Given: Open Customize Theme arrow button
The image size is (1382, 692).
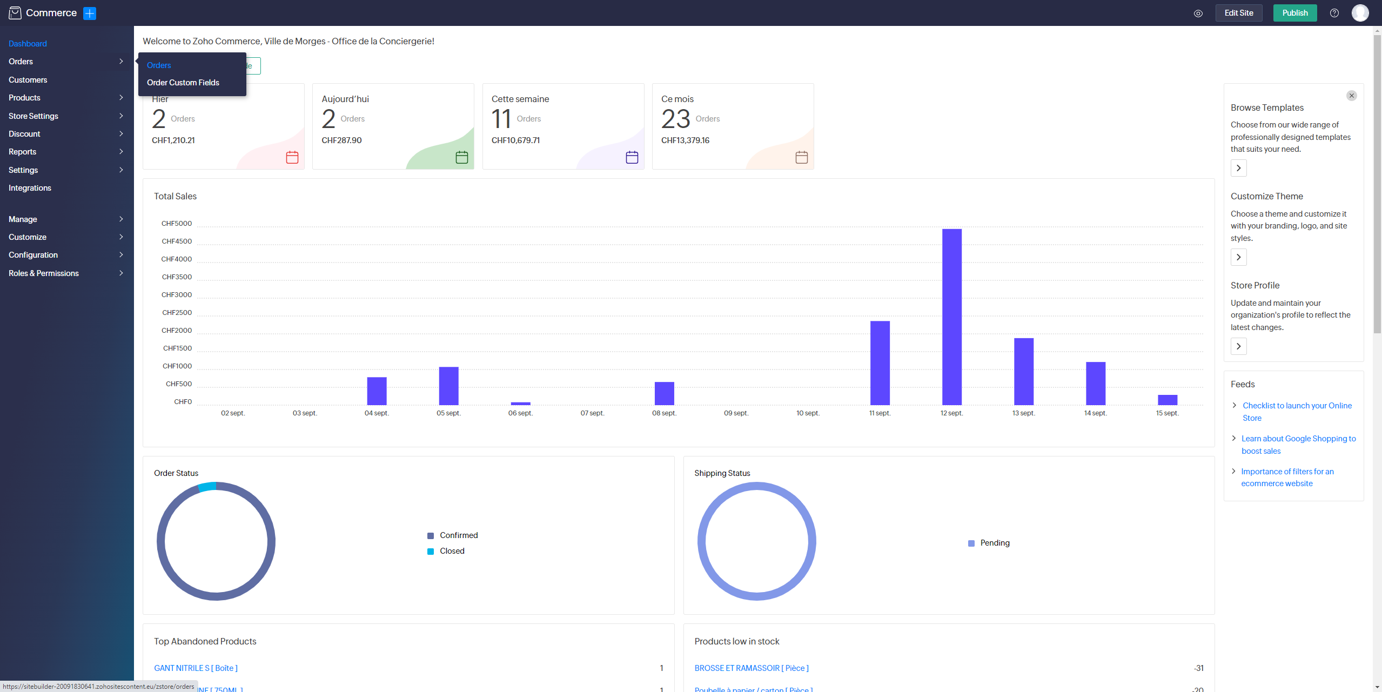Looking at the screenshot, I should (x=1238, y=257).
